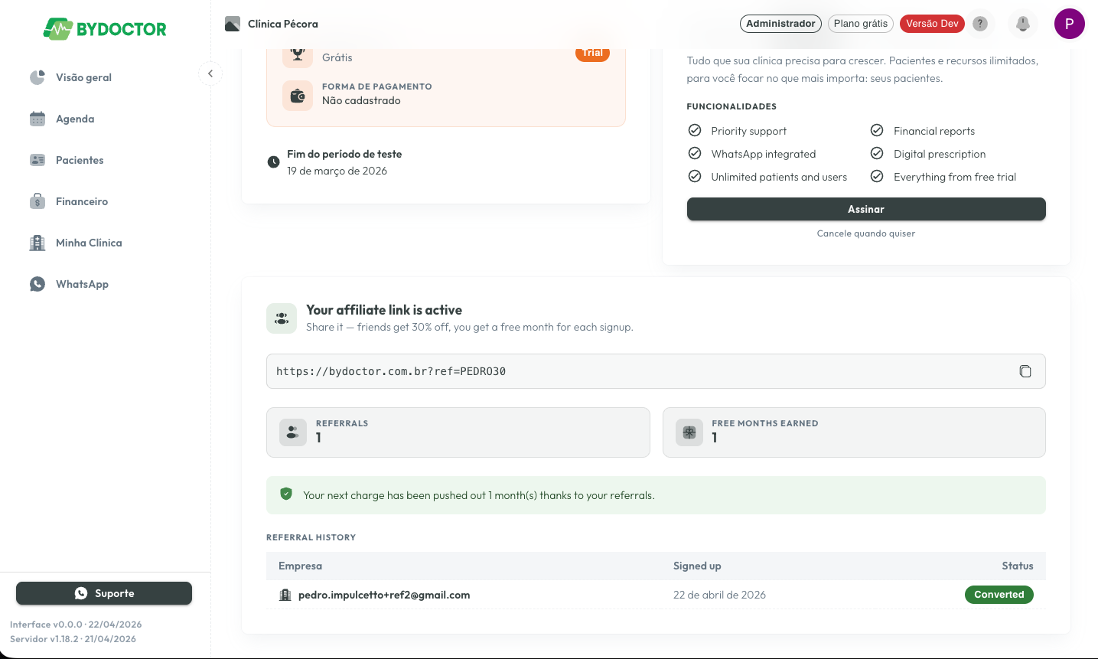Click checkmark next to WhatsApp integrated
The image size is (1098, 659).
tap(695, 153)
